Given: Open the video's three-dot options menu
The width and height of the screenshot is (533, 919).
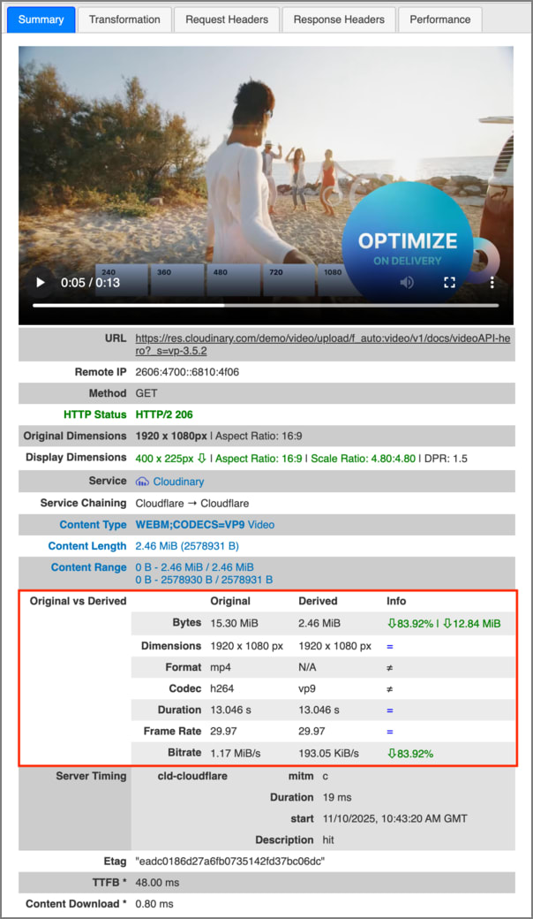Looking at the screenshot, I should (492, 283).
